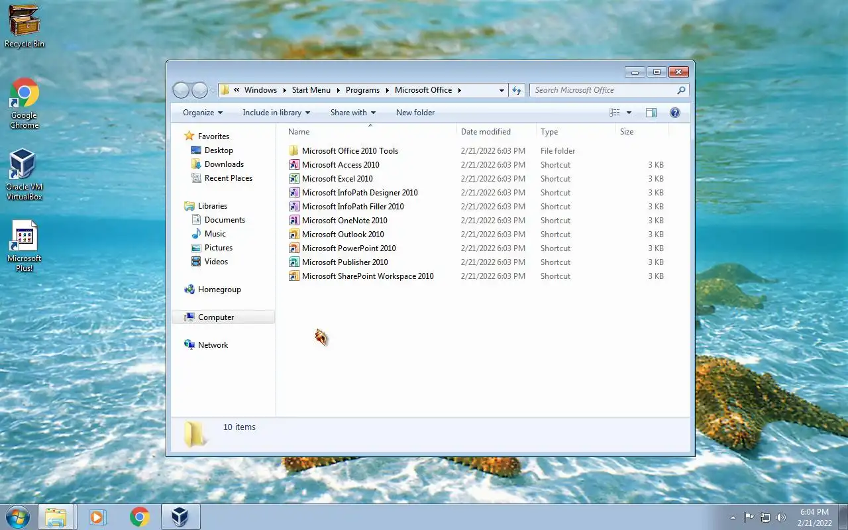
Task: Click the change view icon button
Action: click(x=615, y=113)
